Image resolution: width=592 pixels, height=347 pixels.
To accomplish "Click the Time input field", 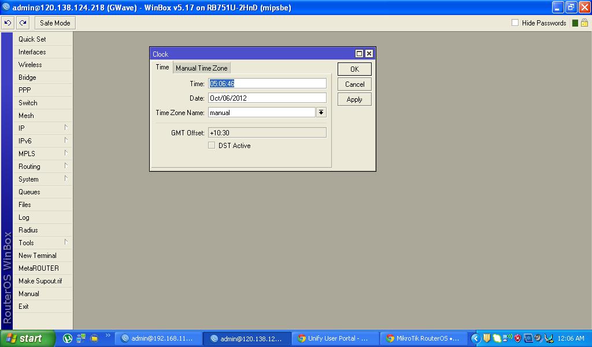I will coord(267,83).
